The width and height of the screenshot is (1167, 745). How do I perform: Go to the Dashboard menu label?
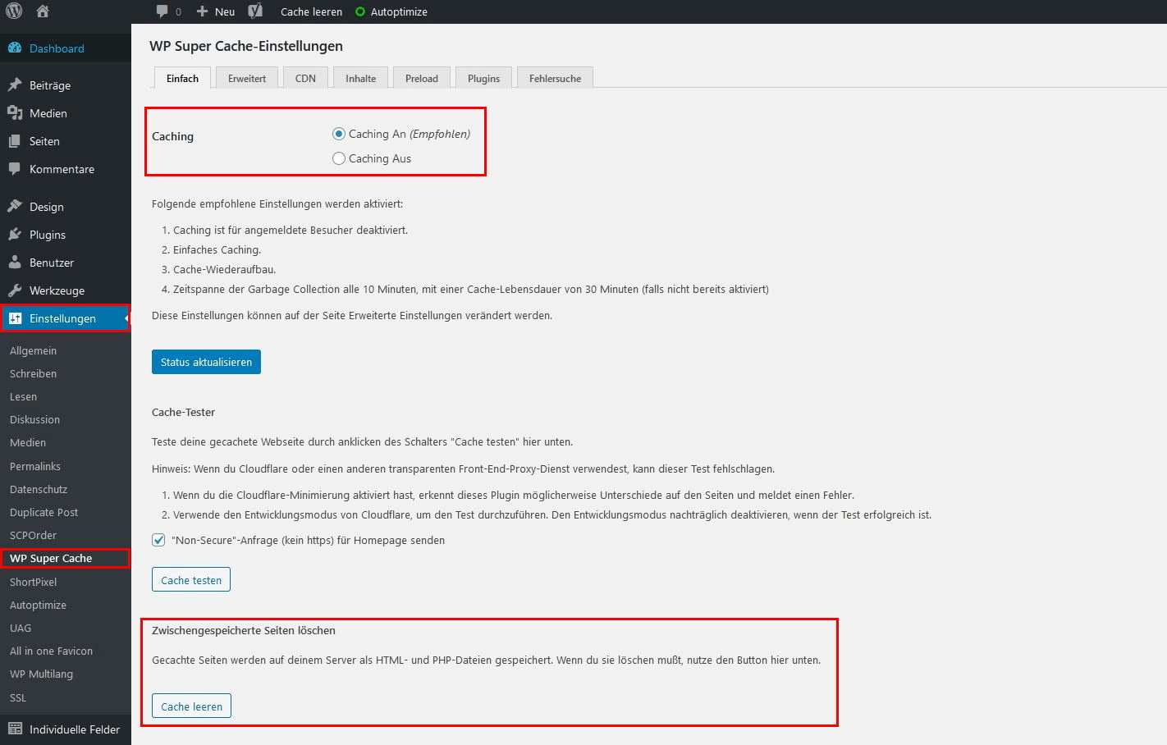(57, 48)
